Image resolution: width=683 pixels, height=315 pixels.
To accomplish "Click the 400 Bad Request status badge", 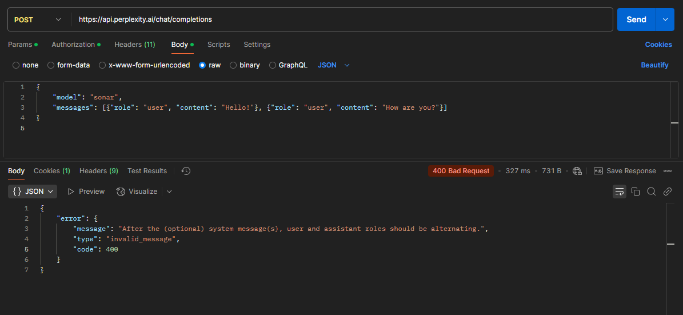I will point(461,171).
